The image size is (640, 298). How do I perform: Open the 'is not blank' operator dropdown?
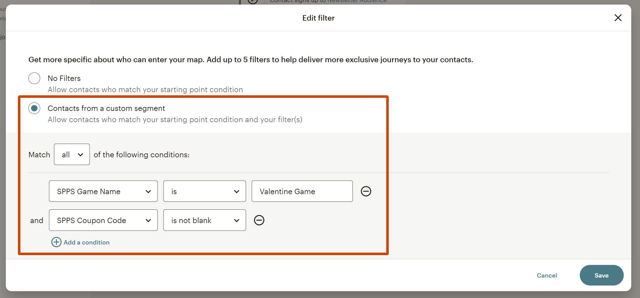pos(204,220)
